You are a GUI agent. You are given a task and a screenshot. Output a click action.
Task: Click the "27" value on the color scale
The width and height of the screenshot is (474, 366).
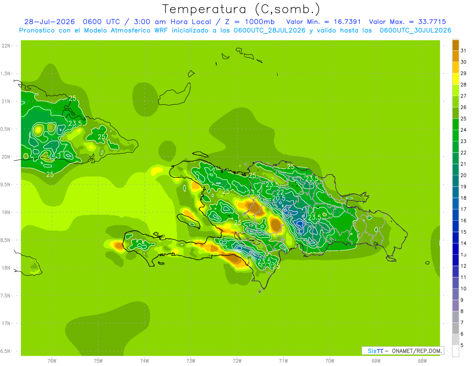click(463, 96)
